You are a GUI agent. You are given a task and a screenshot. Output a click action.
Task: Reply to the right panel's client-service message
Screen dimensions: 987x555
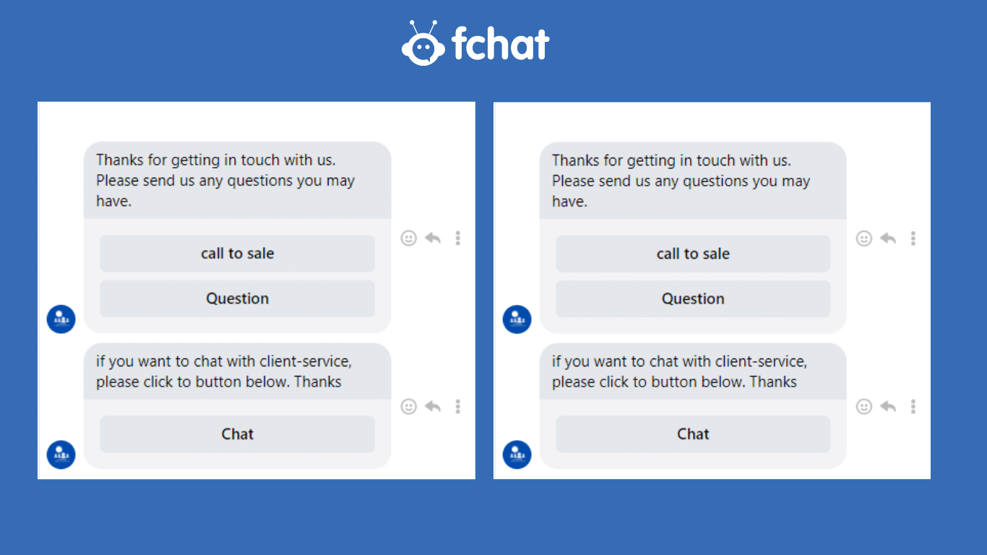click(x=888, y=407)
